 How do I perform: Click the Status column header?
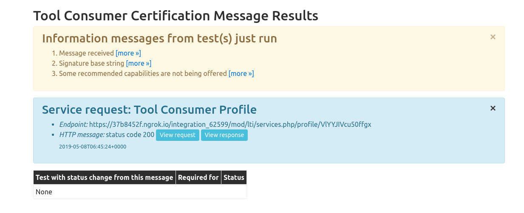click(234, 177)
